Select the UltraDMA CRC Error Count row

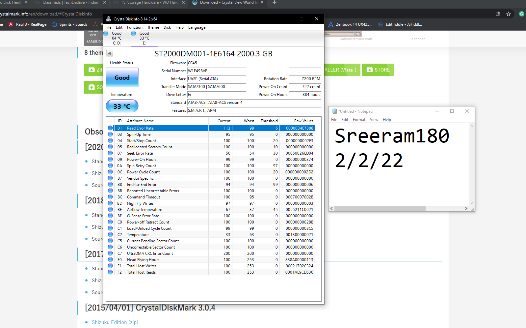coord(211,253)
